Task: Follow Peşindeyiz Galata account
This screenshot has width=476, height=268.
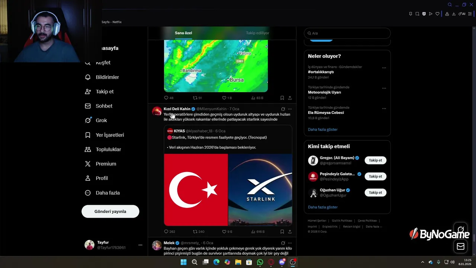Action: [x=376, y=176]
